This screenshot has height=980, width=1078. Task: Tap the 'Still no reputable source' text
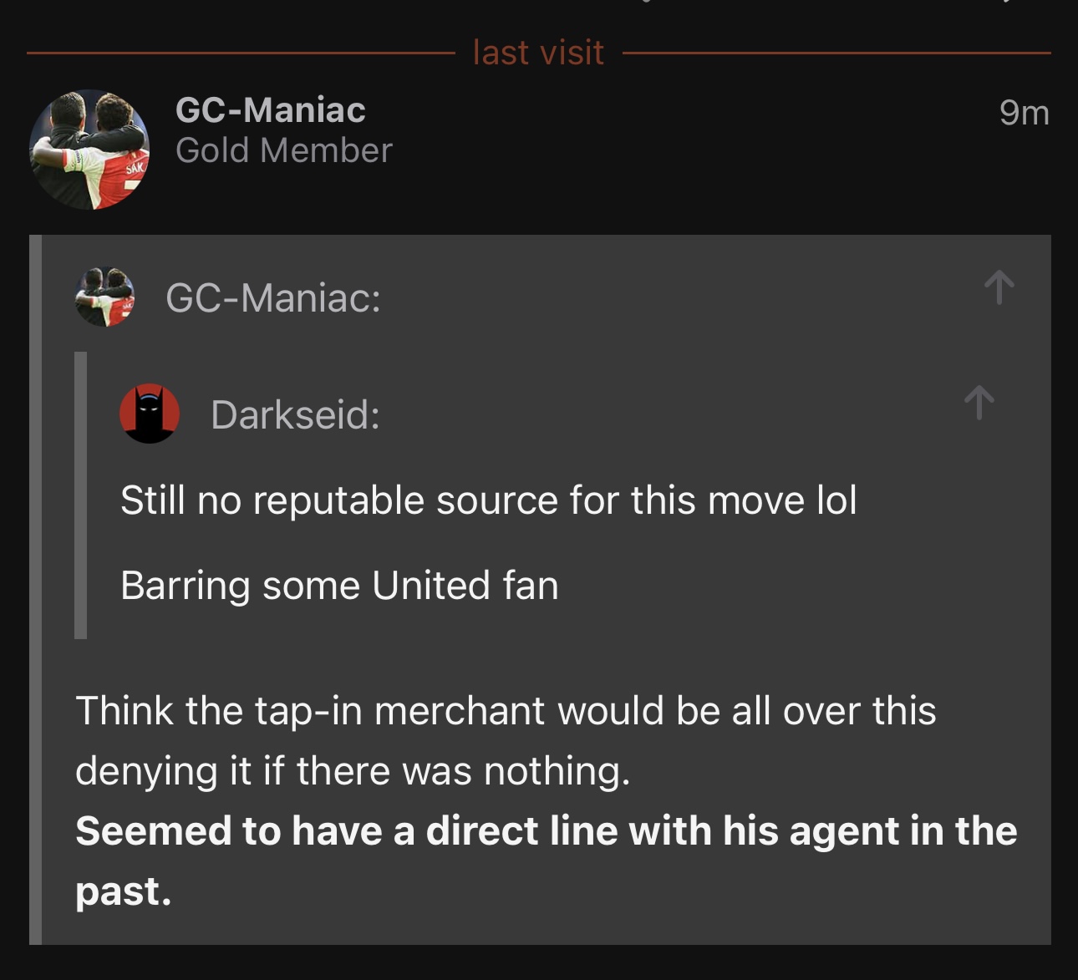pos(488,500)
